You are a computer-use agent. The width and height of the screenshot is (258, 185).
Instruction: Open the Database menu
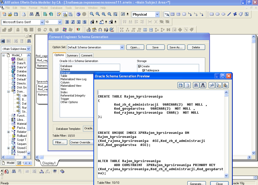56,8
